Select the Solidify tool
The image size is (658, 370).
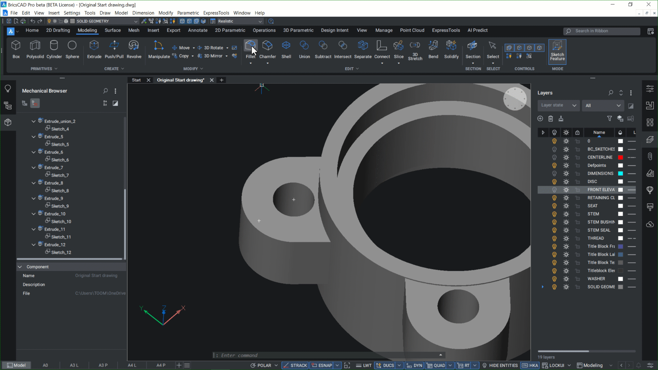[451, 50]
